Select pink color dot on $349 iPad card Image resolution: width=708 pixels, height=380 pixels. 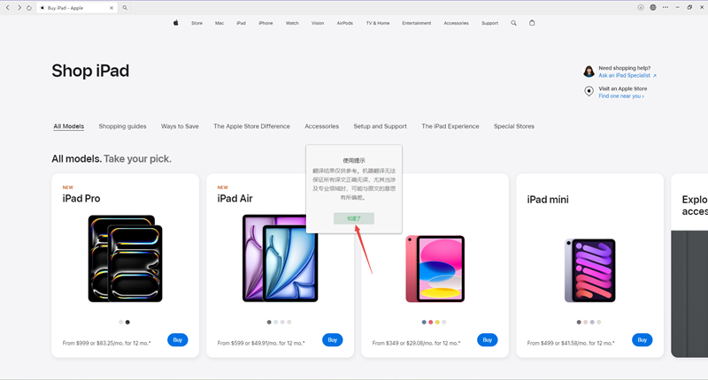point(431,323)
